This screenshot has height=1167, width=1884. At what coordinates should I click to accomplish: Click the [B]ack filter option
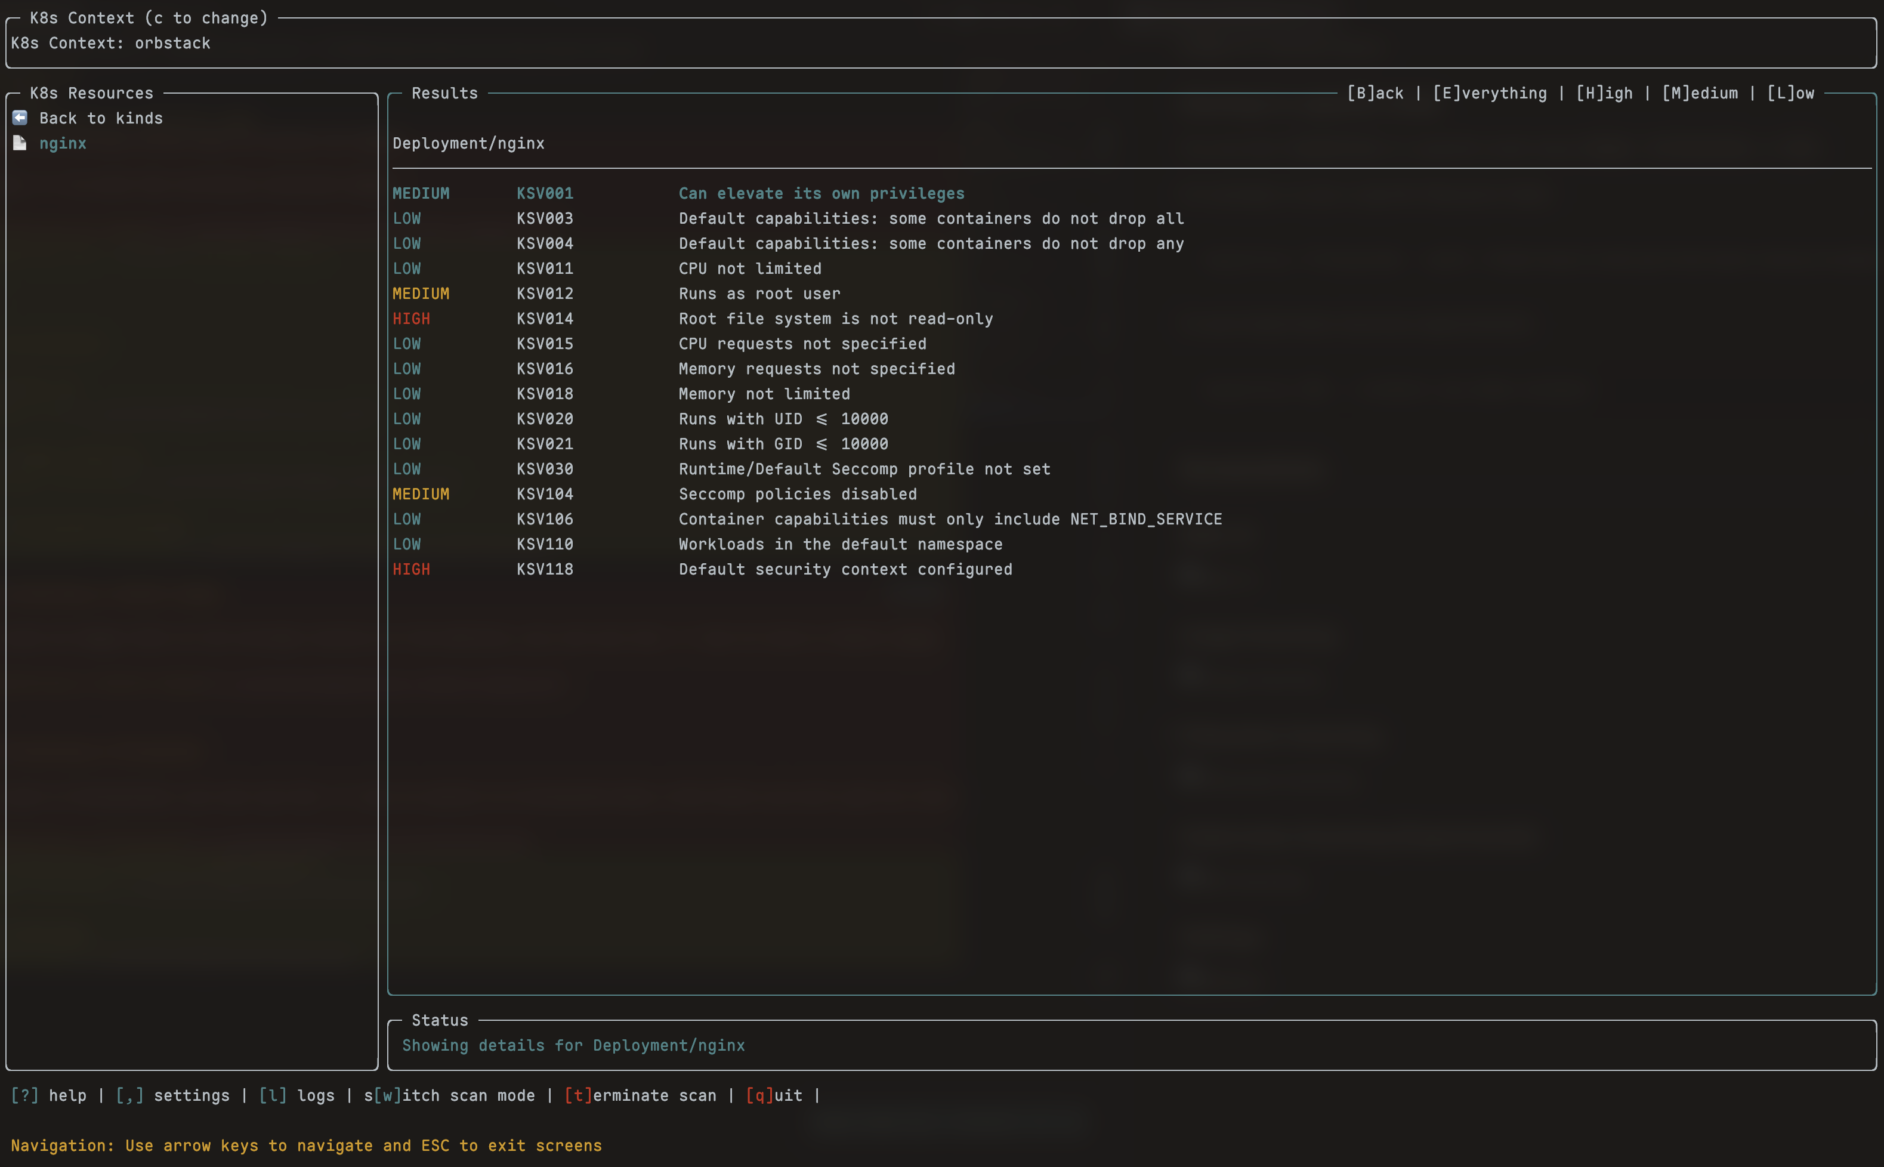tap(1375, 94)
